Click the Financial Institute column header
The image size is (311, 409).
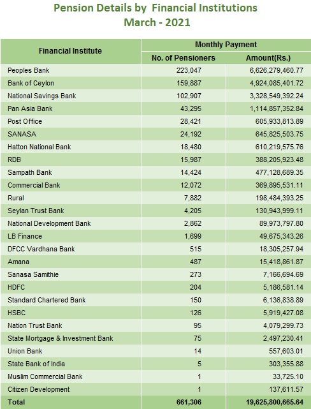[x=70, y=51]
